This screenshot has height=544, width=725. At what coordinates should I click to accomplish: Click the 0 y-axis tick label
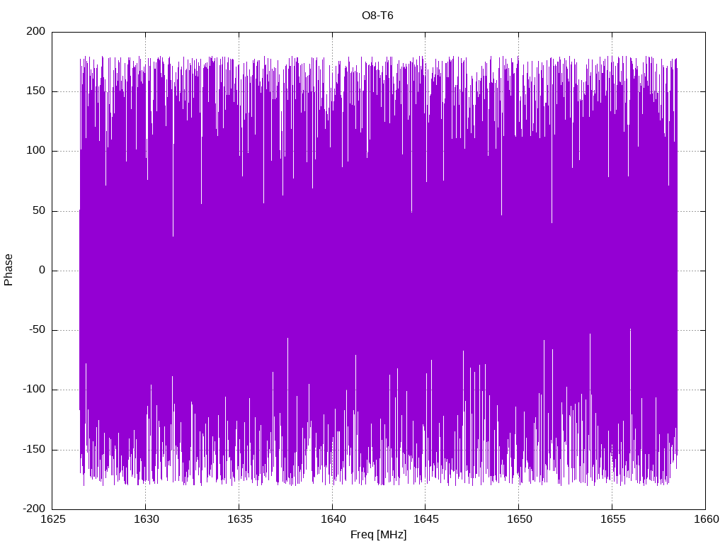click(42, 271)
